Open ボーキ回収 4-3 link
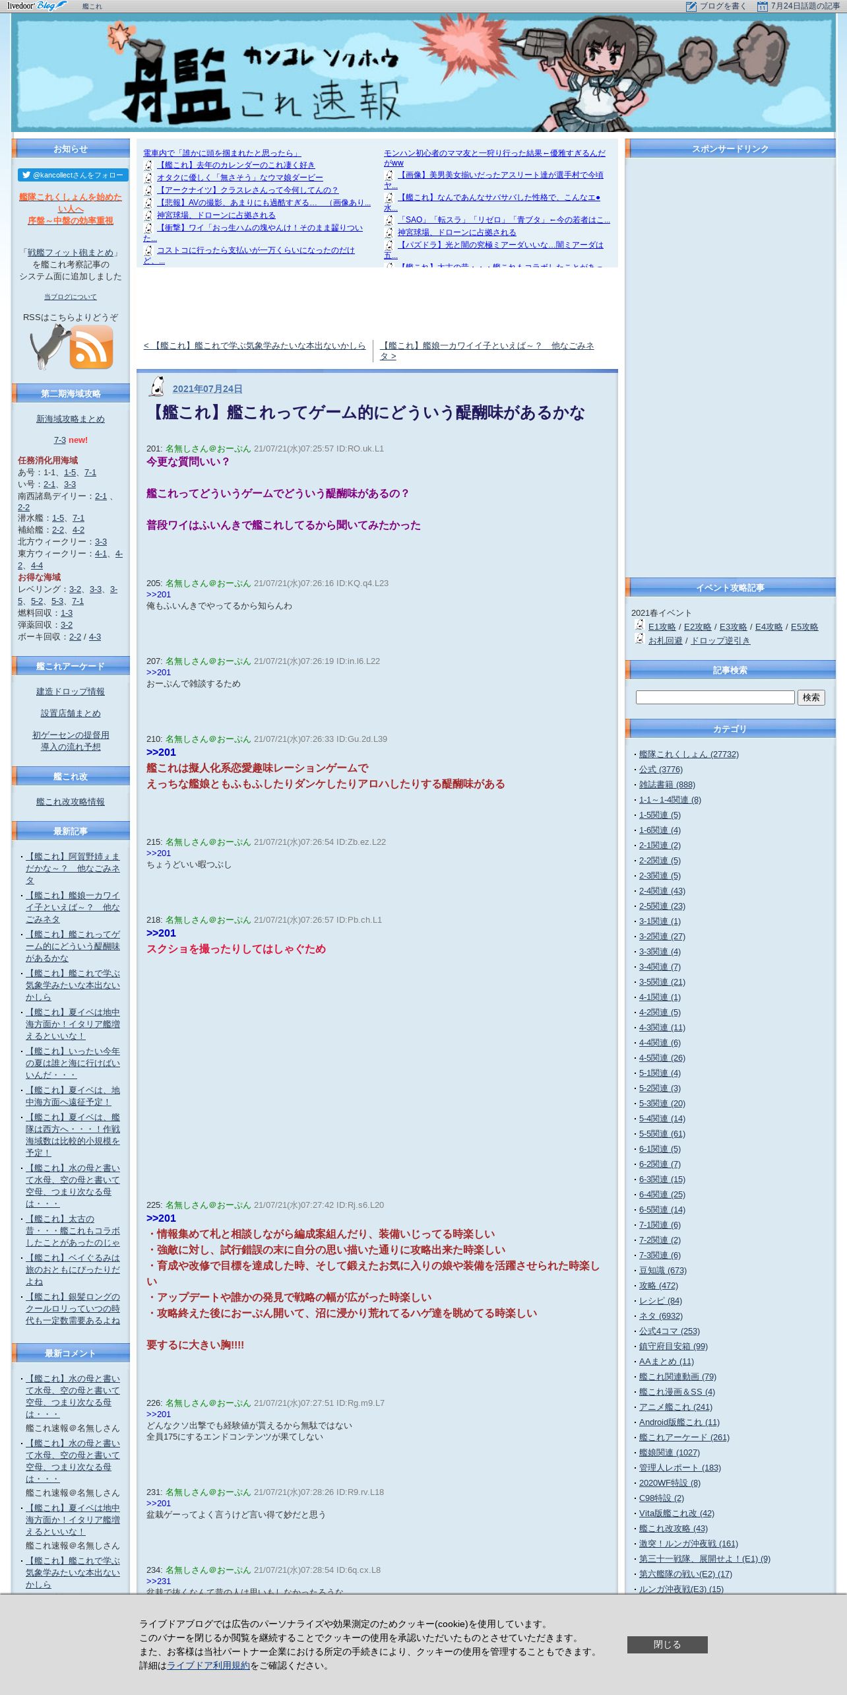The height and width of the screenshot is (1695, 847). pyautogui.click(x=95, y=637)
